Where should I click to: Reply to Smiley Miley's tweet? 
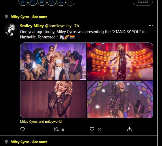click(x=23, y=129)
